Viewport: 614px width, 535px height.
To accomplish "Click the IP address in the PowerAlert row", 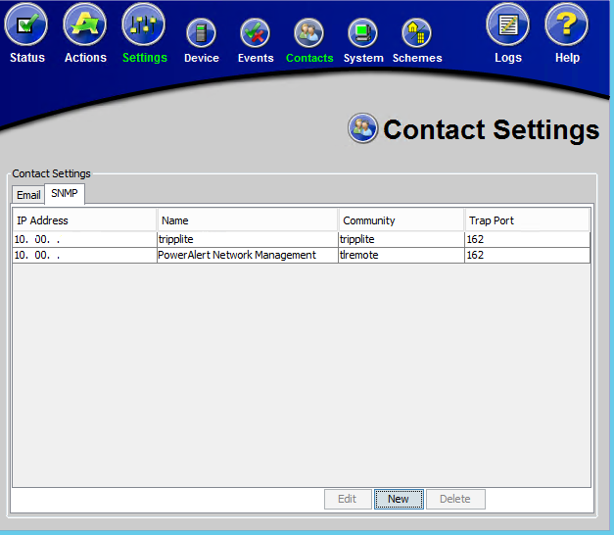I will (84, 255).
